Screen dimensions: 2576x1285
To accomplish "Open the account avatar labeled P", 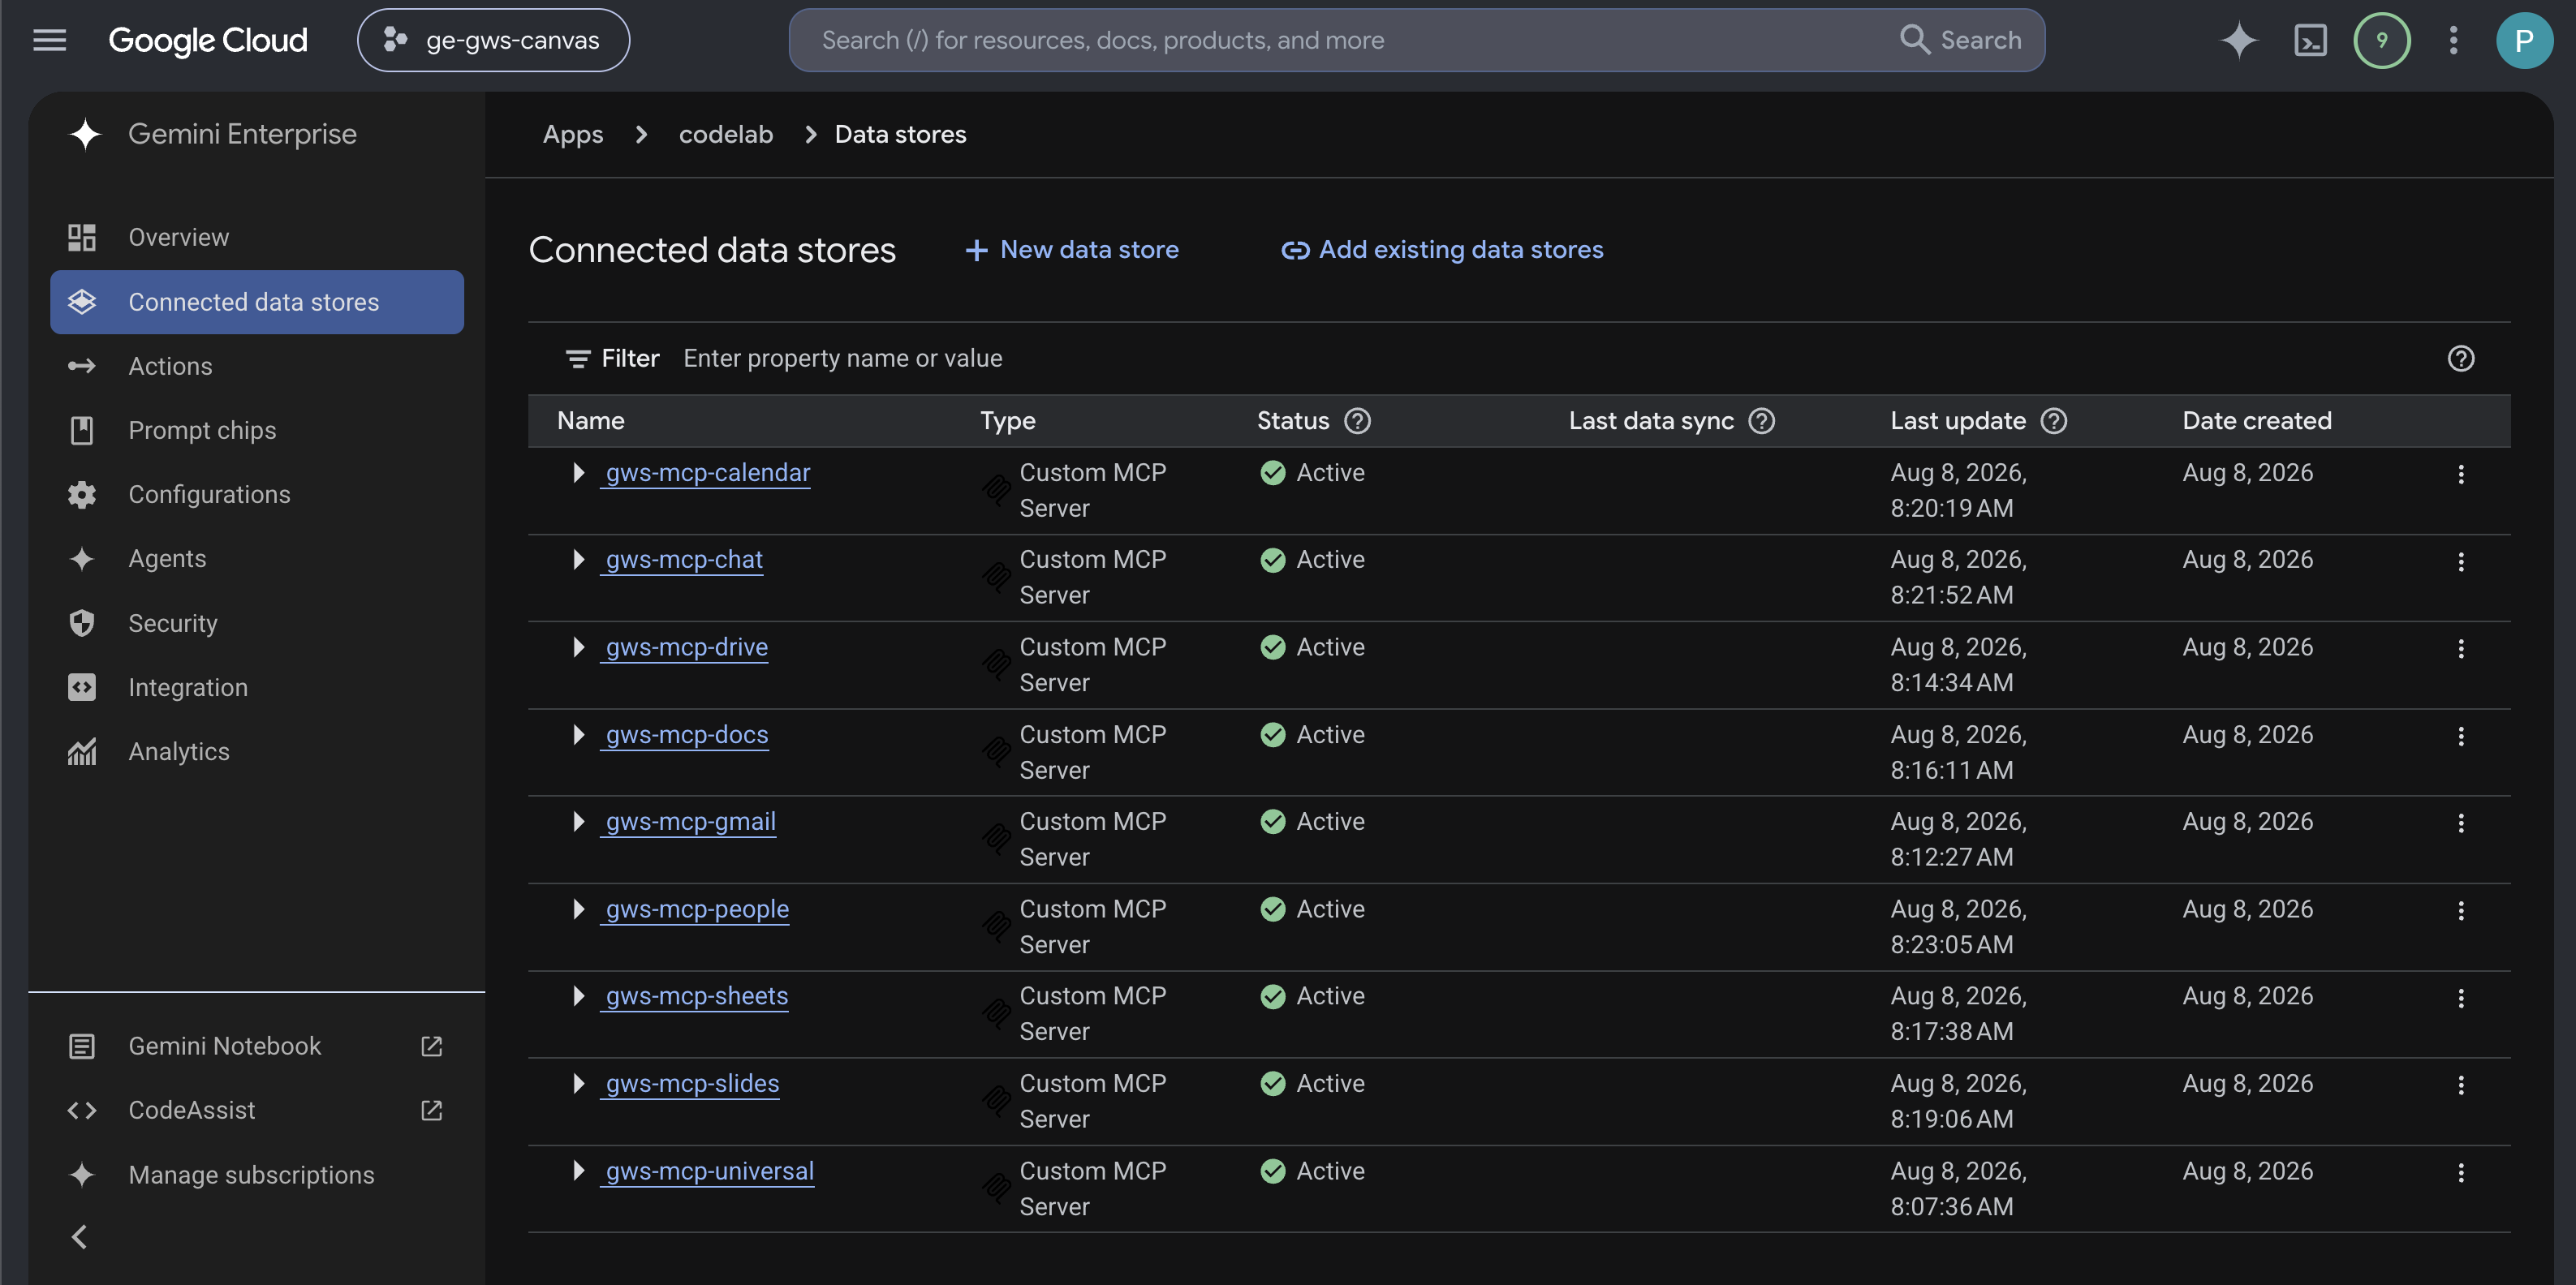I will pyautogui.click(x=2524, y=40).
